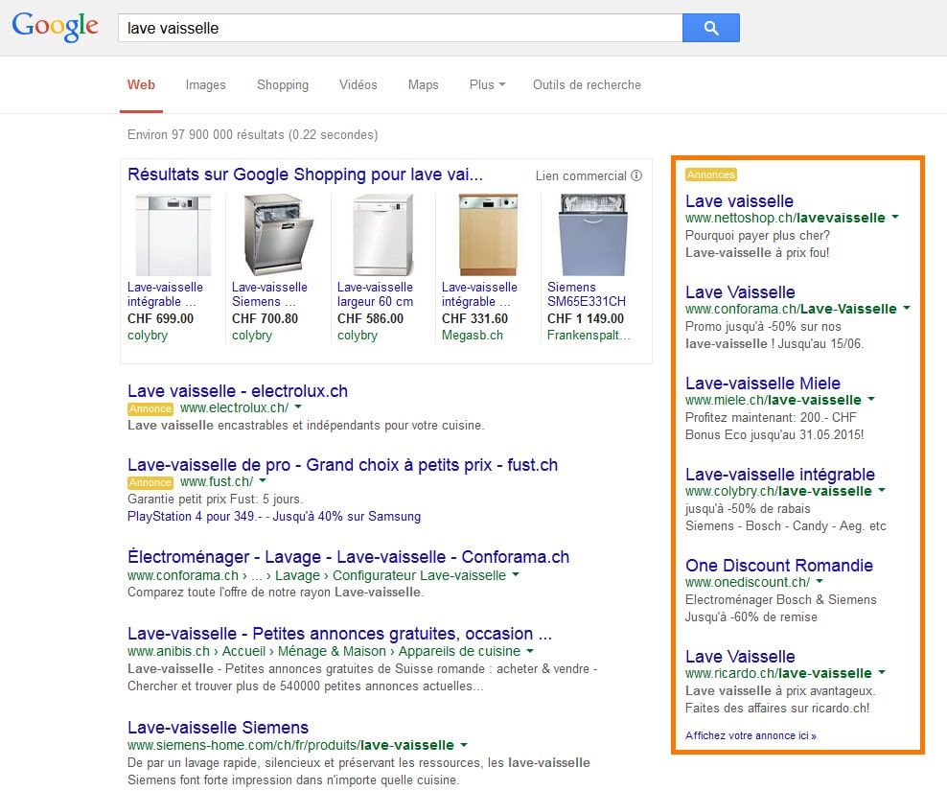This screenshot has height=791, width=947.
Task: Open Outils de recherche options
Action: pyautogui.click(x=587, y=84)
